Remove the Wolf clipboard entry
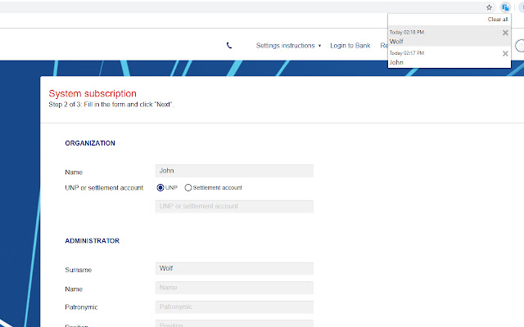 tap(505, 33)
